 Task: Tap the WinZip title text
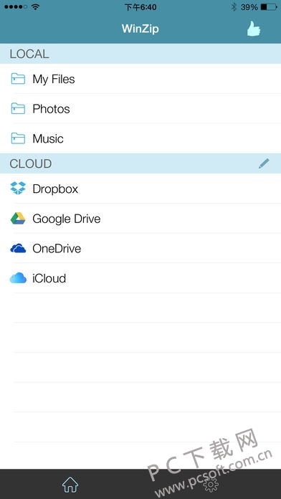click(x=140, y=29)
